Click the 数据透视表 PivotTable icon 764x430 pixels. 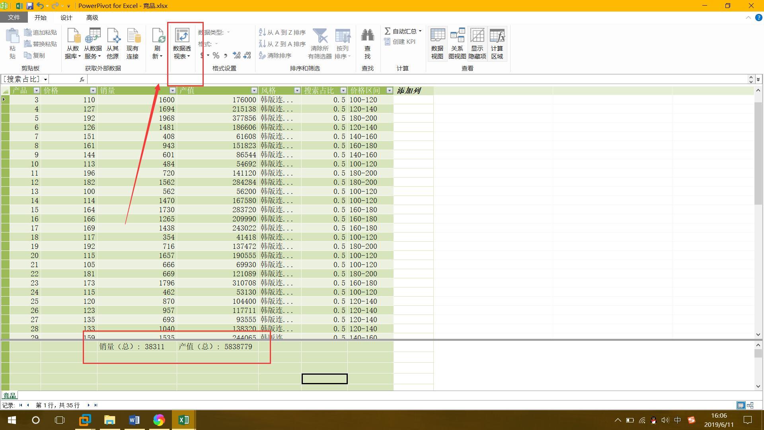(182, 36)
